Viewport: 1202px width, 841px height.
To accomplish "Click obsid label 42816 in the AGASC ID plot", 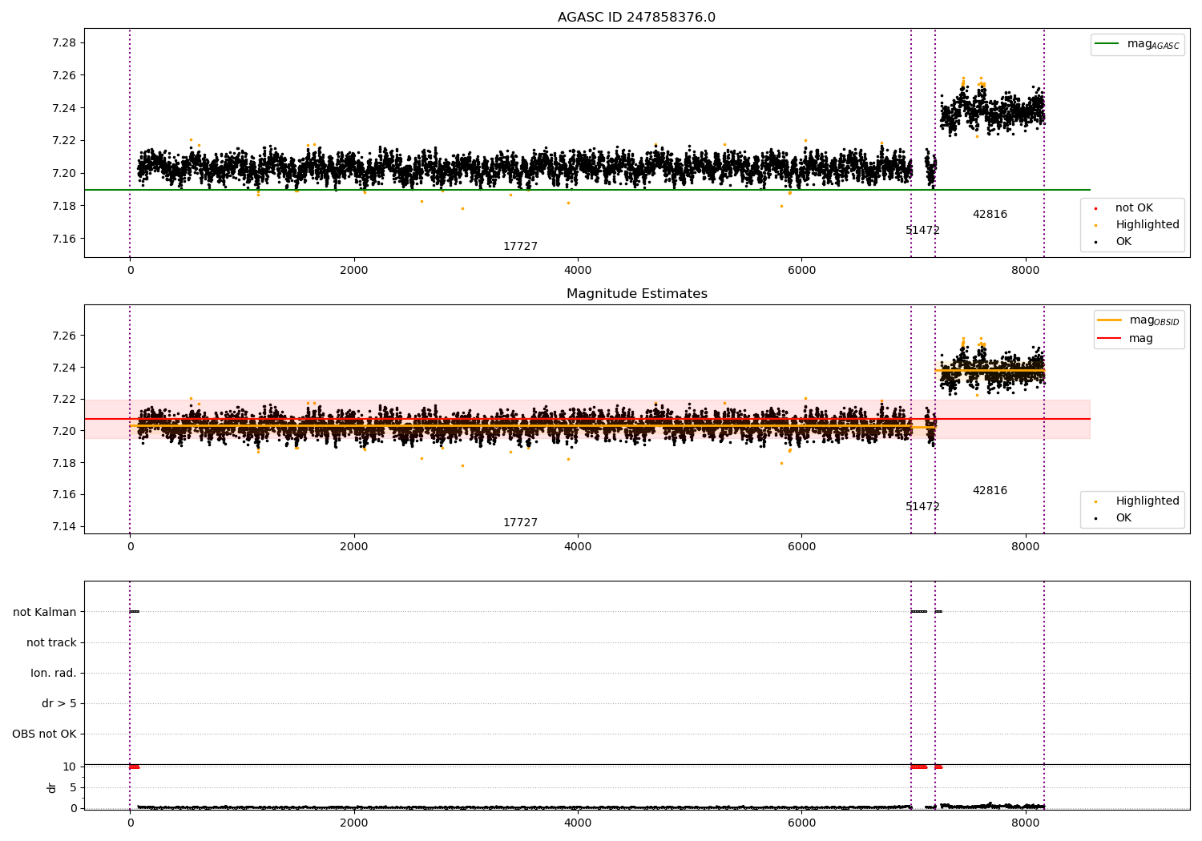I will click(990, 215).
